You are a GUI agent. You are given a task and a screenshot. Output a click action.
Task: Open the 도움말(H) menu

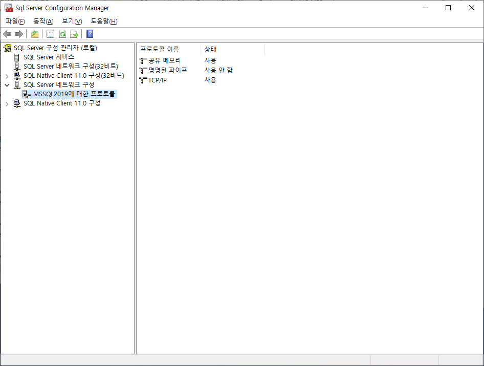(x=104, y=21)
